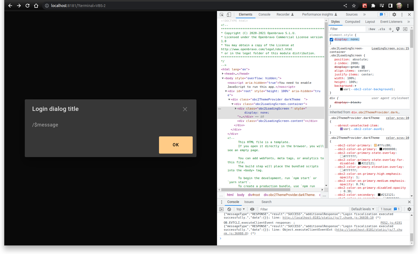Open the LoadingScreen.scss:15 source link

point(390,49)
